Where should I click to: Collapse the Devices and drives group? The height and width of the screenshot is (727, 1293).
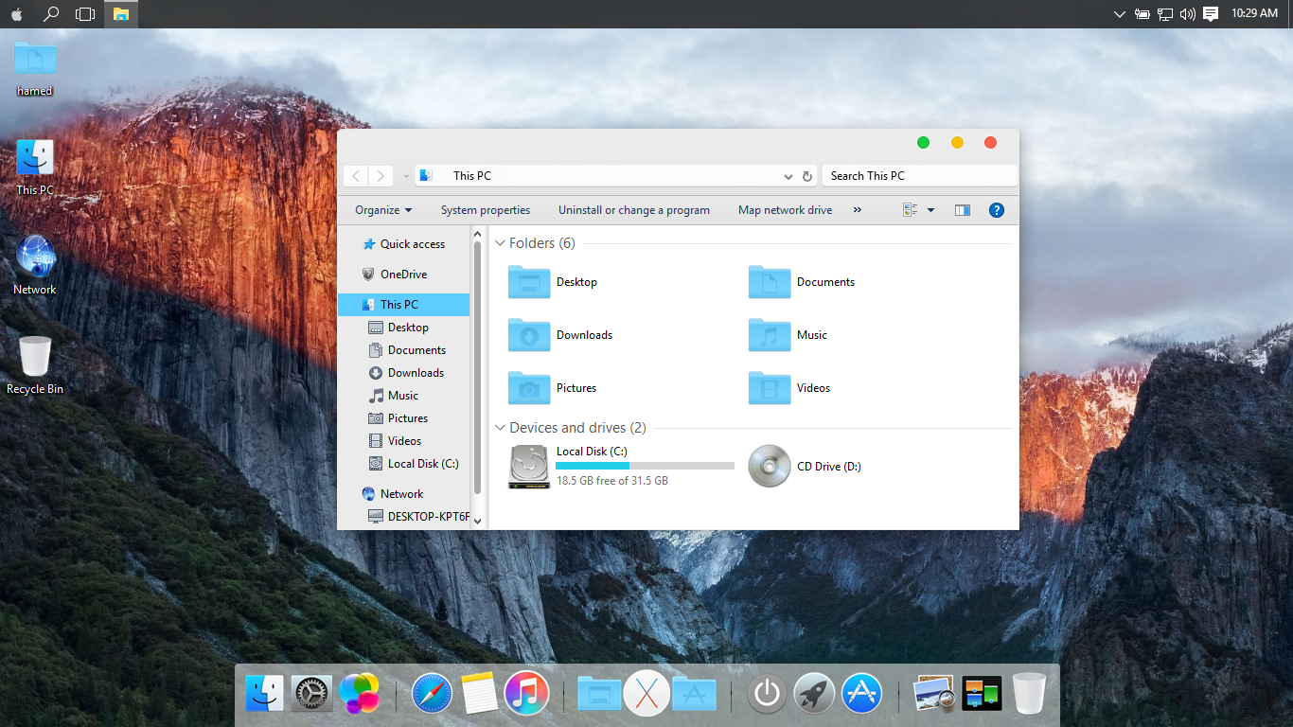tap(501, 428)
